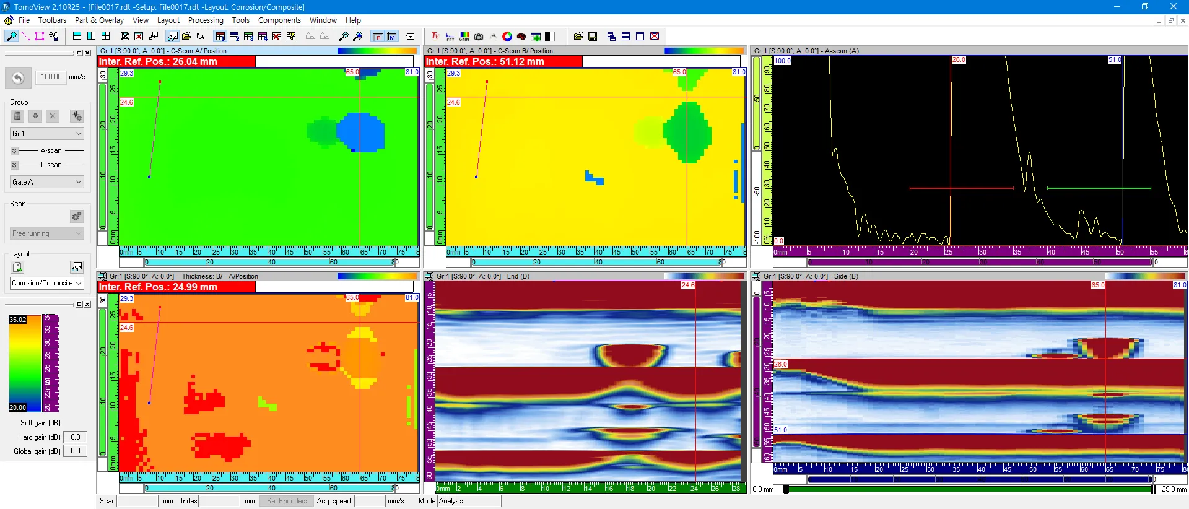This screenshot has width=1189, height=509.
Task: Open the Gr:1 group dropdown
Action: [47, 133]
